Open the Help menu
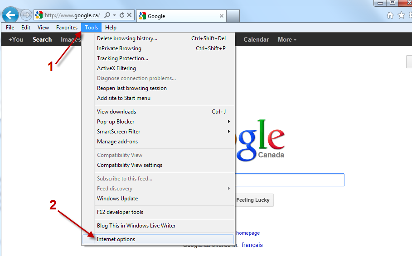 111,28
